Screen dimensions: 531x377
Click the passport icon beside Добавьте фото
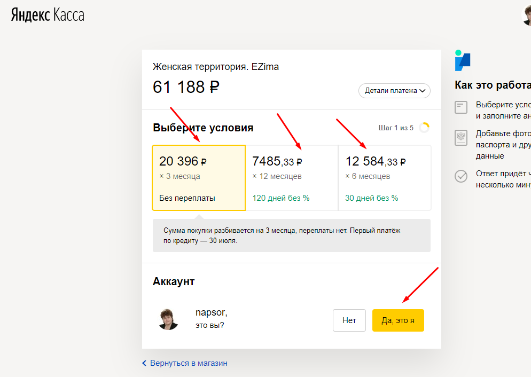click(461, 138)
